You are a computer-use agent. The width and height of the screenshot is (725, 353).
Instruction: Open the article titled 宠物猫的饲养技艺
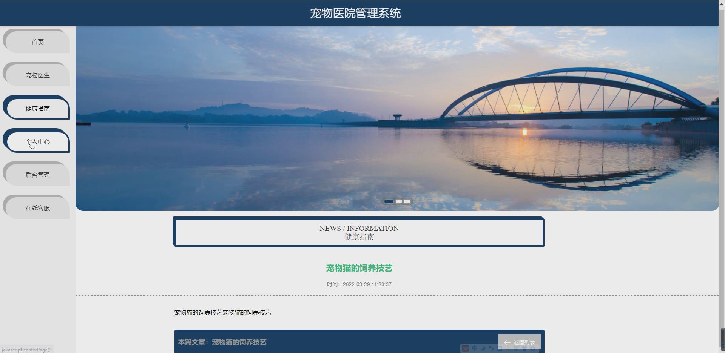(358, 268)
